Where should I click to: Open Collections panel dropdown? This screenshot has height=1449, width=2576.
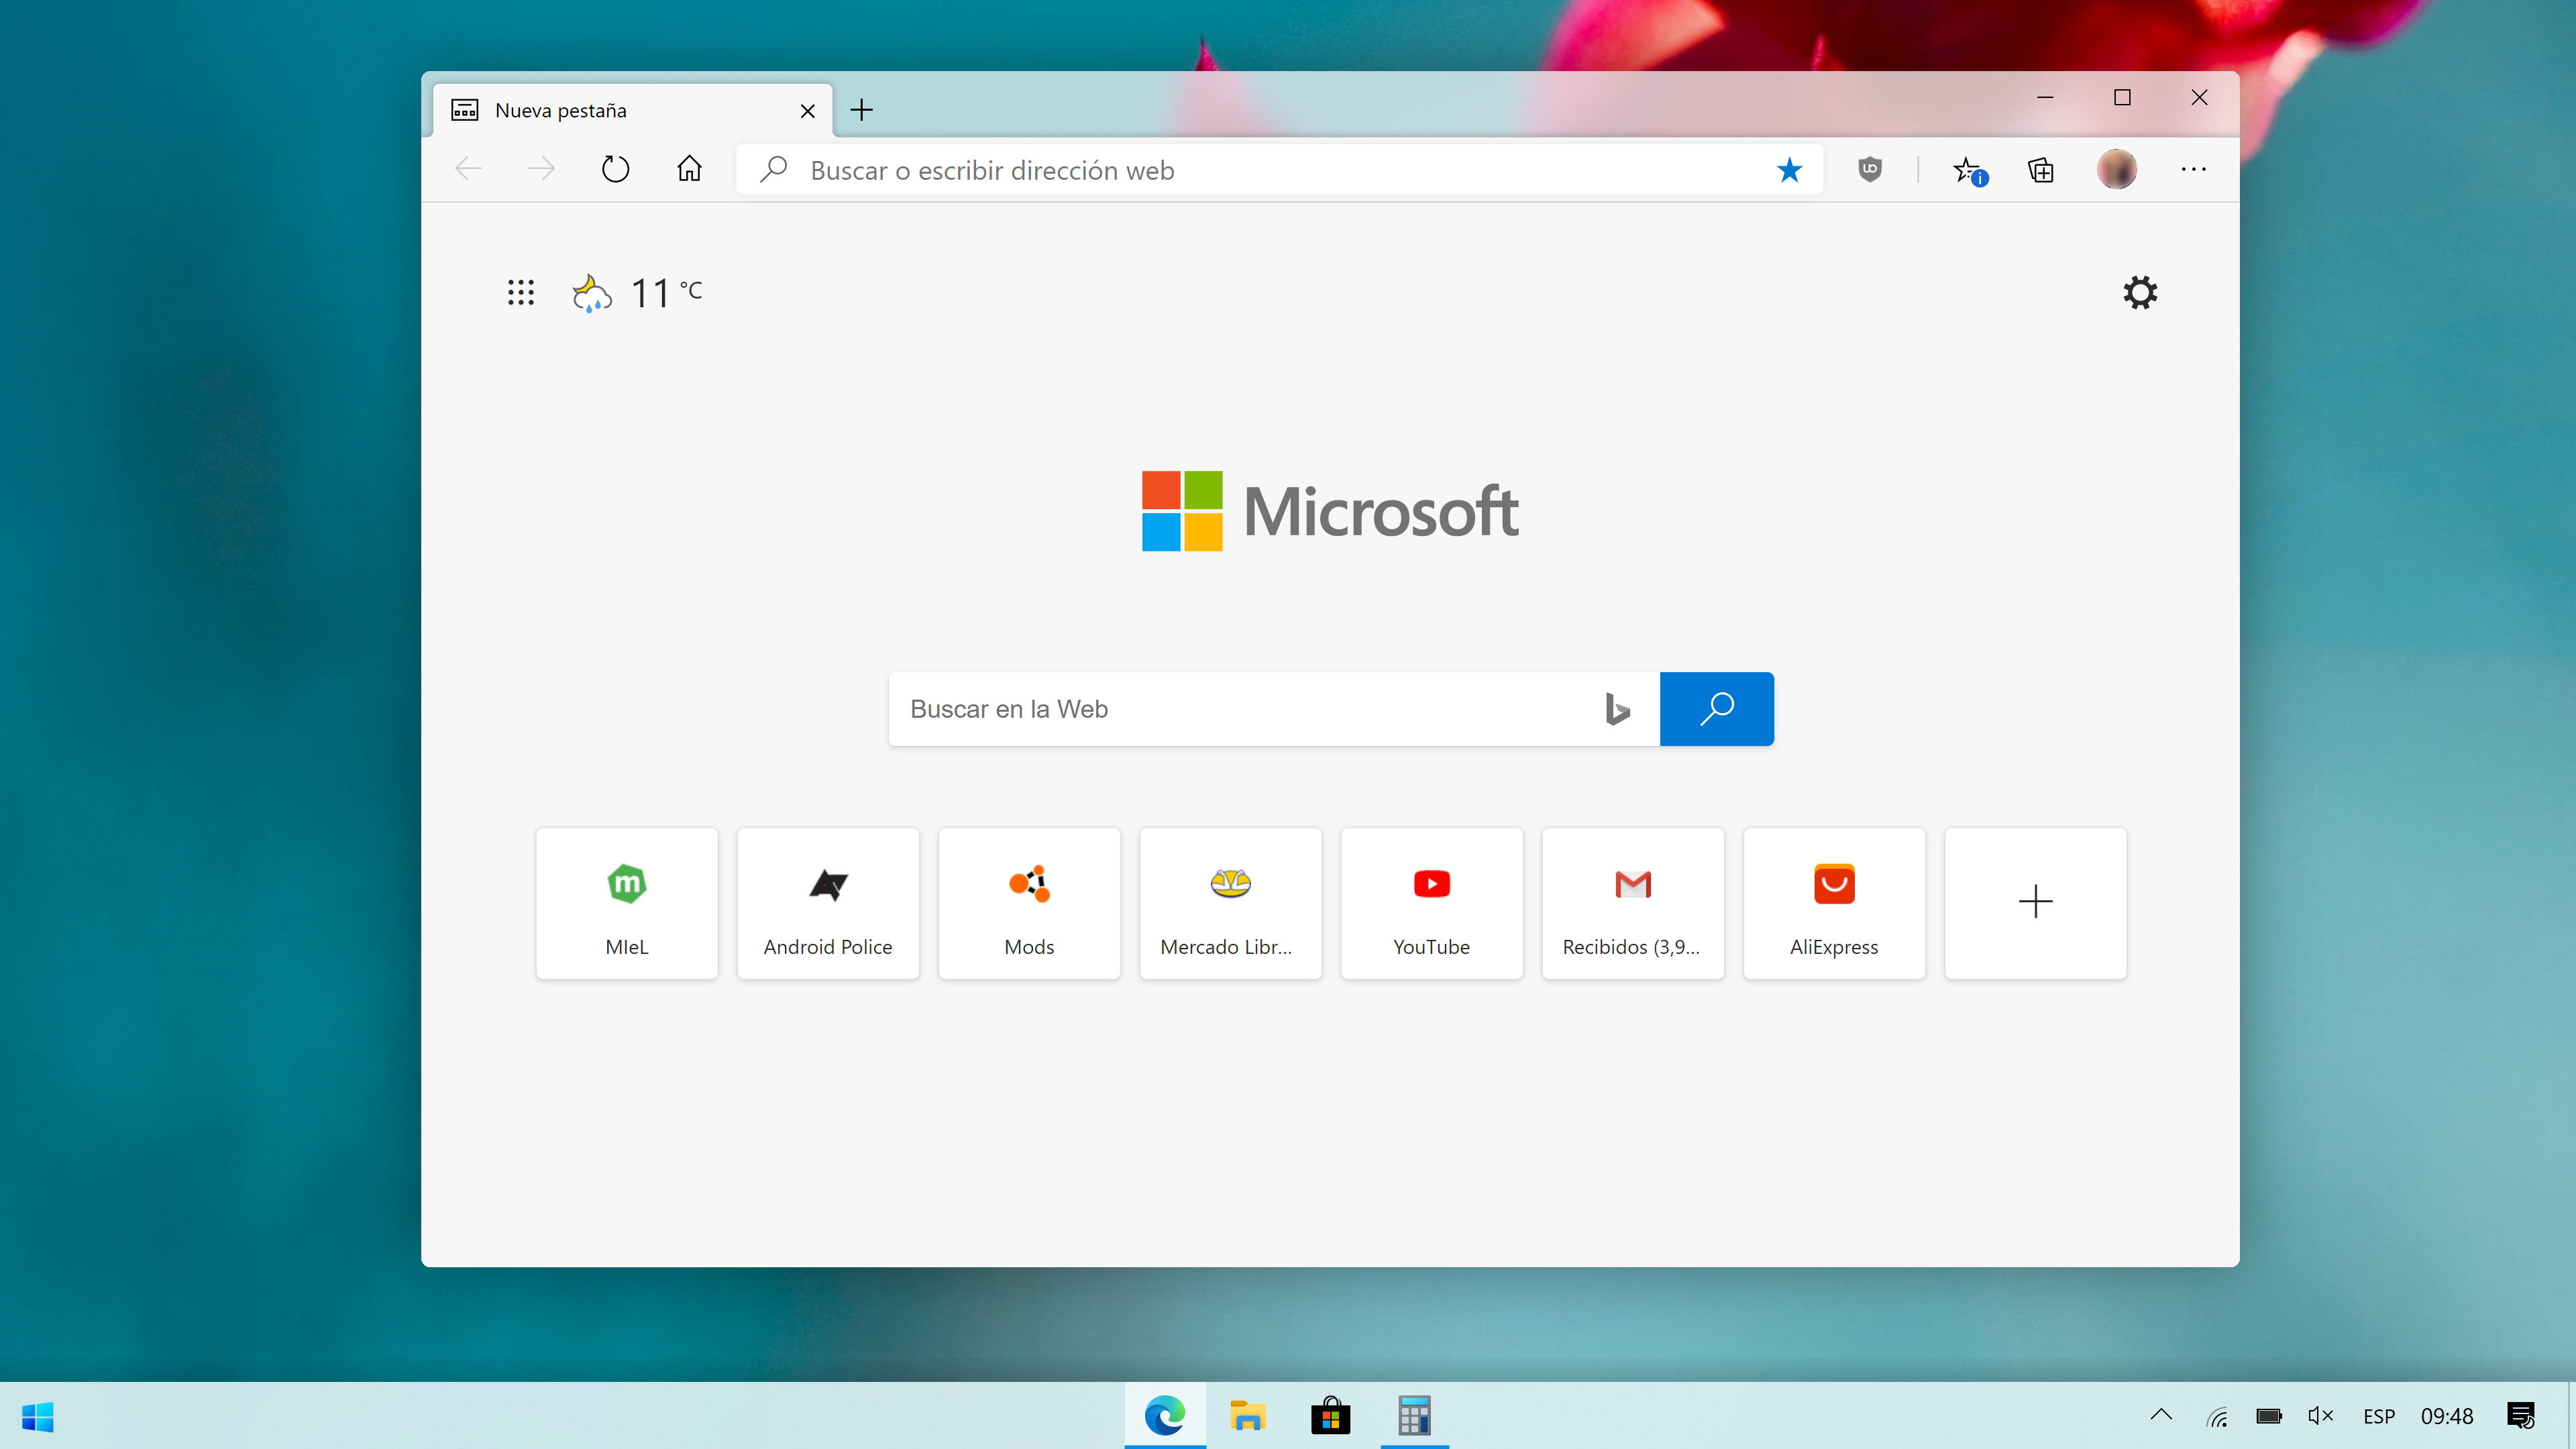point(2042,170)
